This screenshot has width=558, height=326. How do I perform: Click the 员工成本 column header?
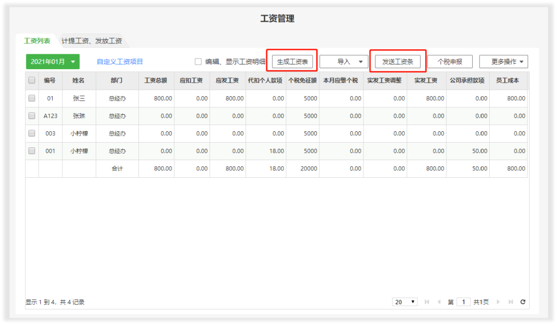(x=508, y=81)
